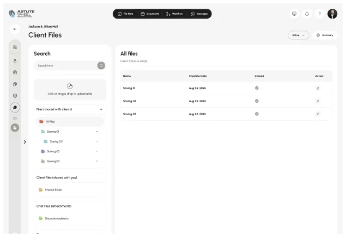
Task: Sort by the Creation Date column header
Action: pos(198,76)
